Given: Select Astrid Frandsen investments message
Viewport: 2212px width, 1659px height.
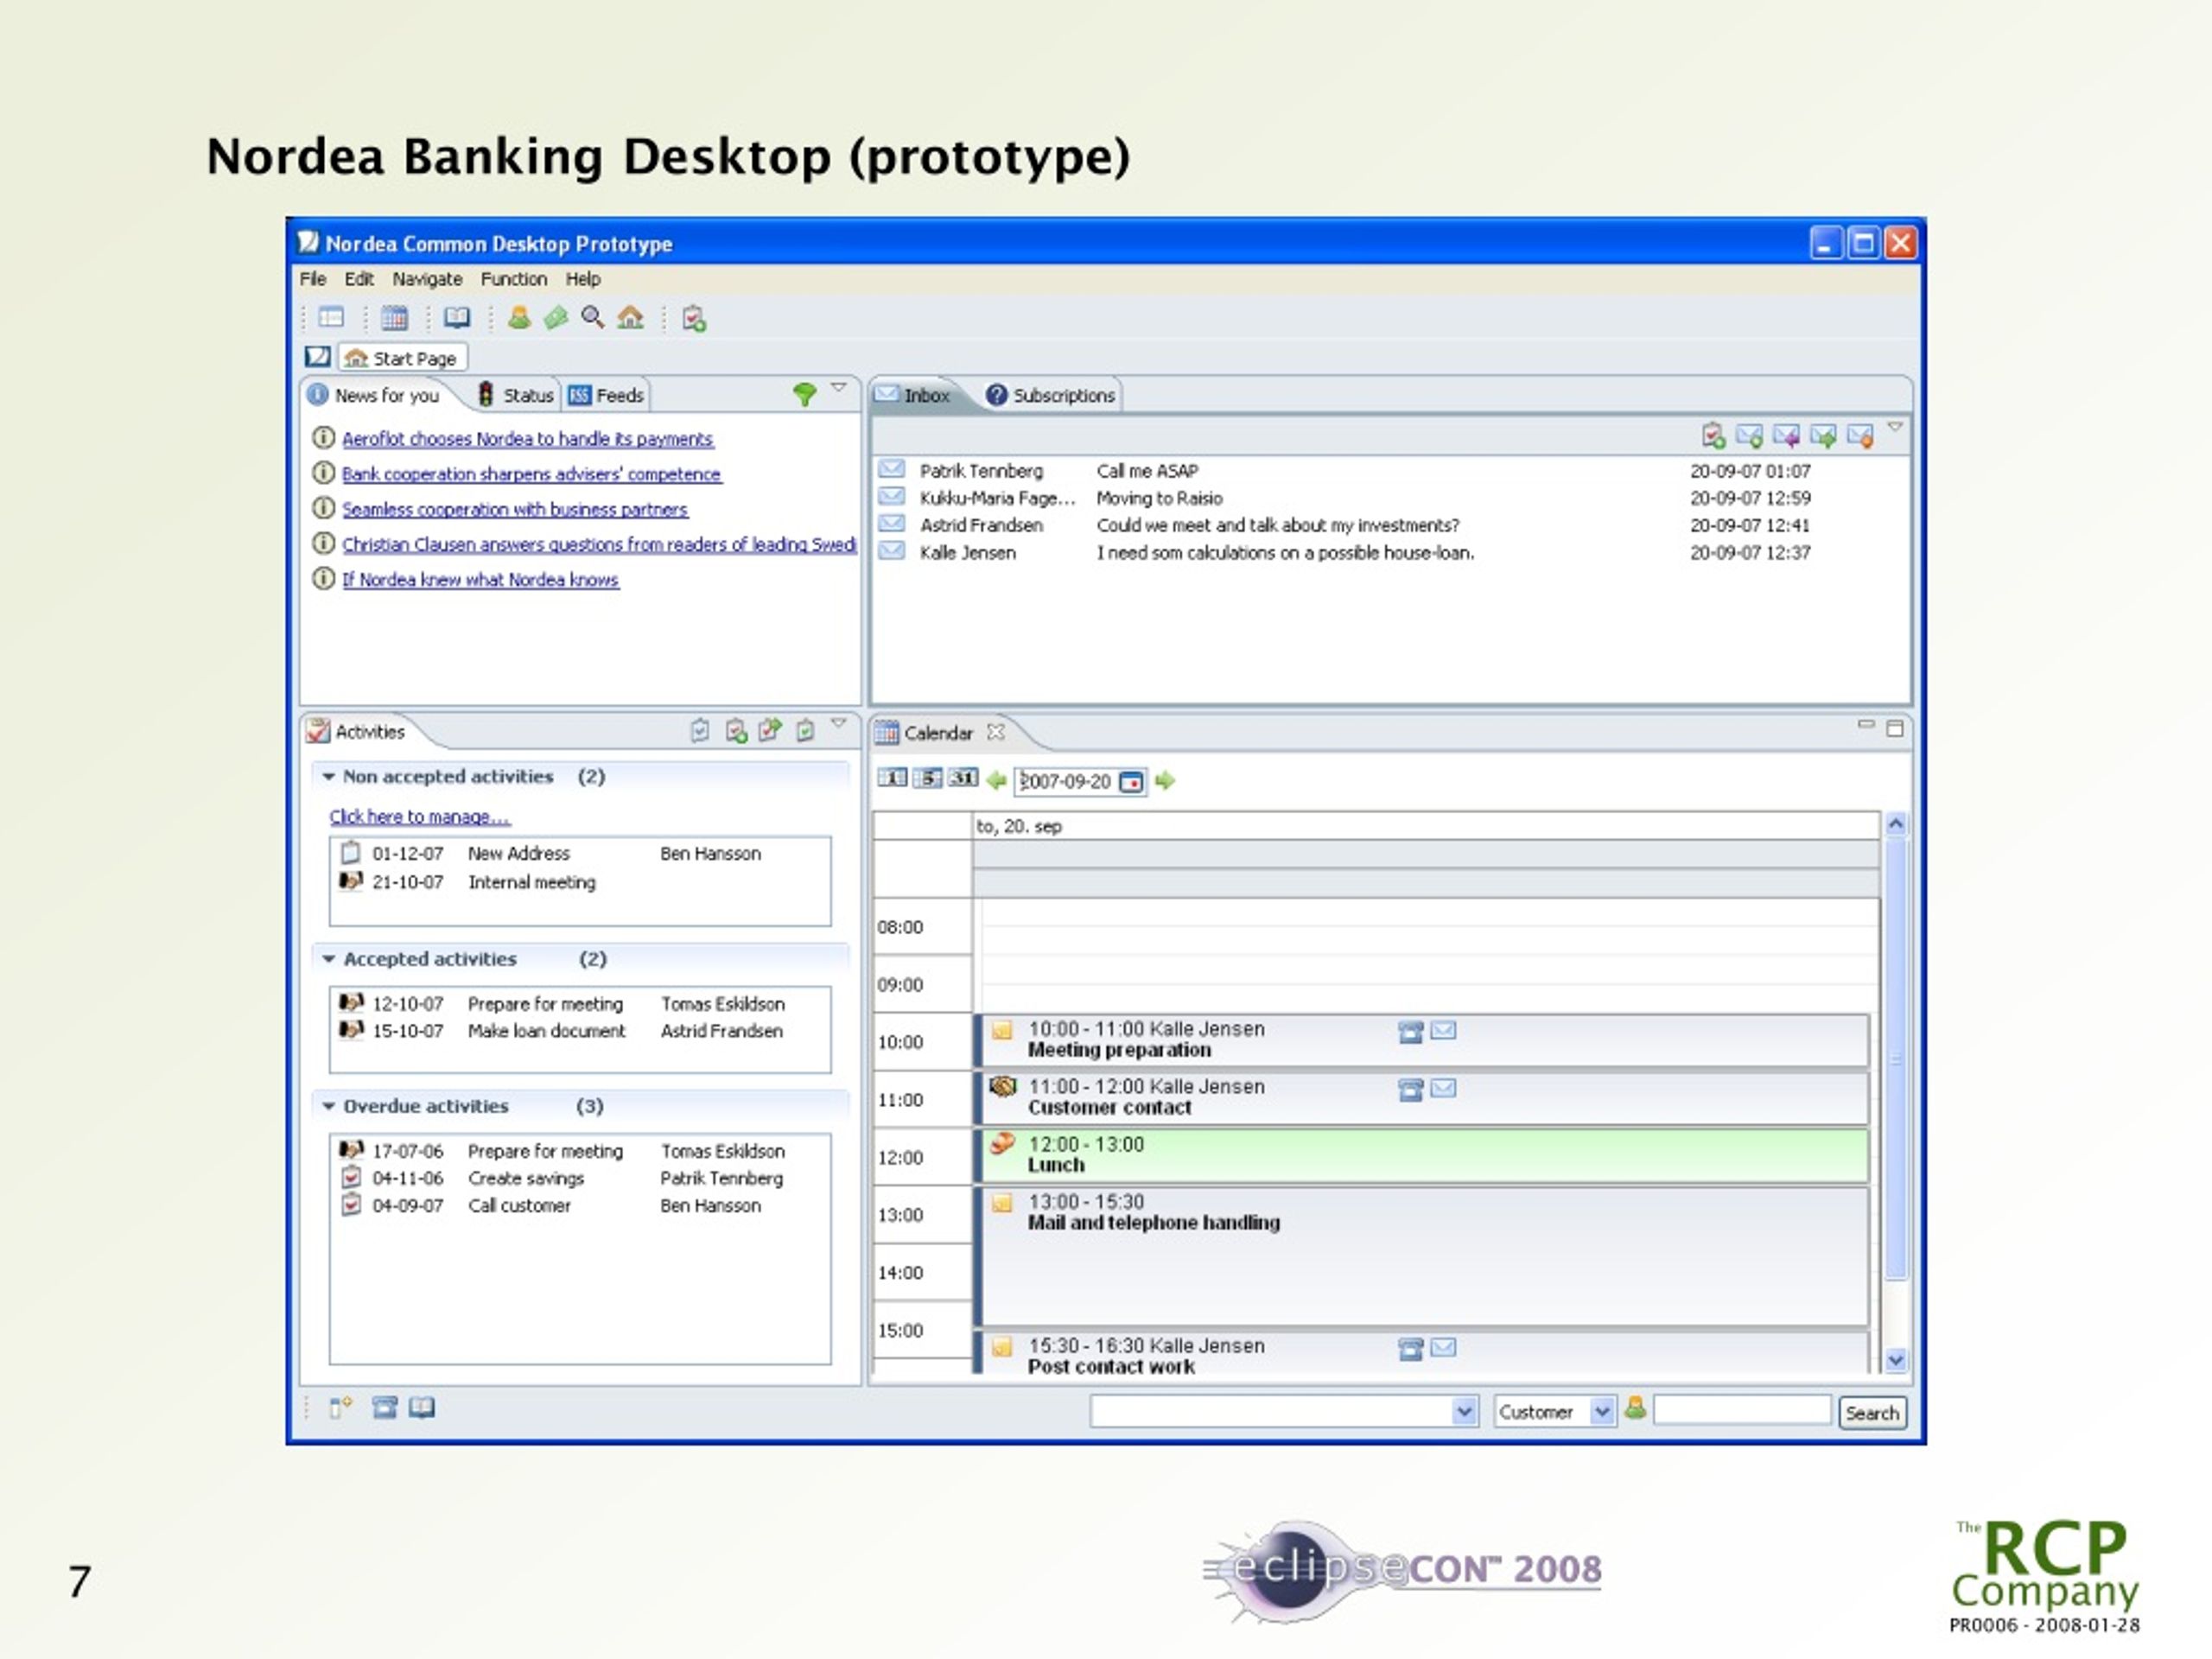Looking at the screenshot, I should (1390, 525).
